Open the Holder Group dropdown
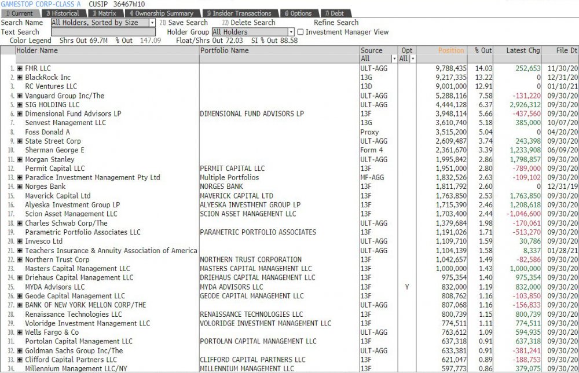Image resolution: width=579 pixels, height=373 pixels. [x=291, y=32]
